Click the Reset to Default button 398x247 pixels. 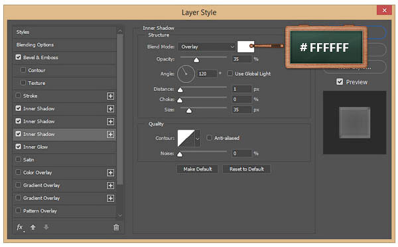pos(247,169)
